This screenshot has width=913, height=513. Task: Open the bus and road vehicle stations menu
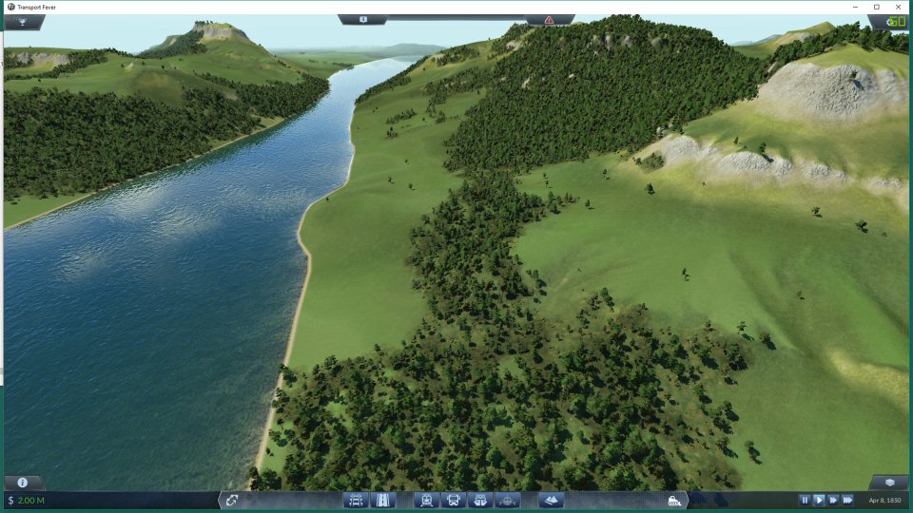454,501
